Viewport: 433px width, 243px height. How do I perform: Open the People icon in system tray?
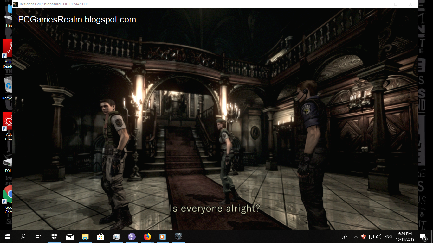(x=345, y=236)
